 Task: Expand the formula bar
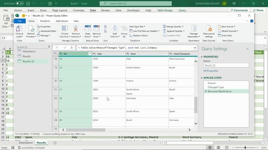click(x=195, y=48)
